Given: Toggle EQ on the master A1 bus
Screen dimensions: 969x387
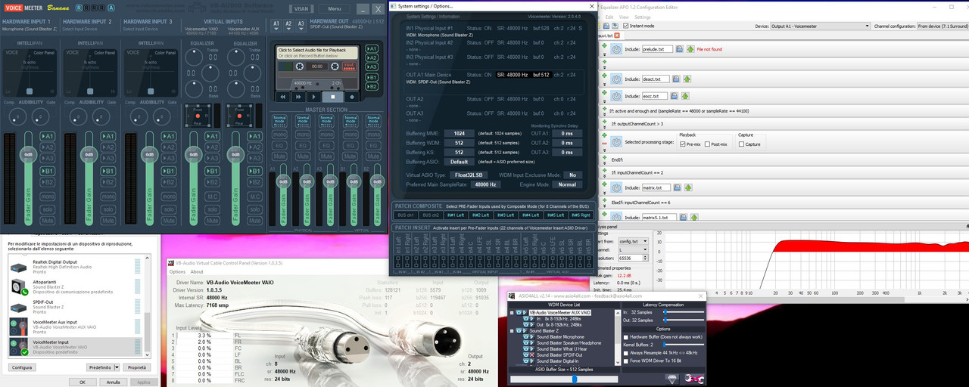Looking at the screenshot, I should pyautogui.click(x=280, y=145).
